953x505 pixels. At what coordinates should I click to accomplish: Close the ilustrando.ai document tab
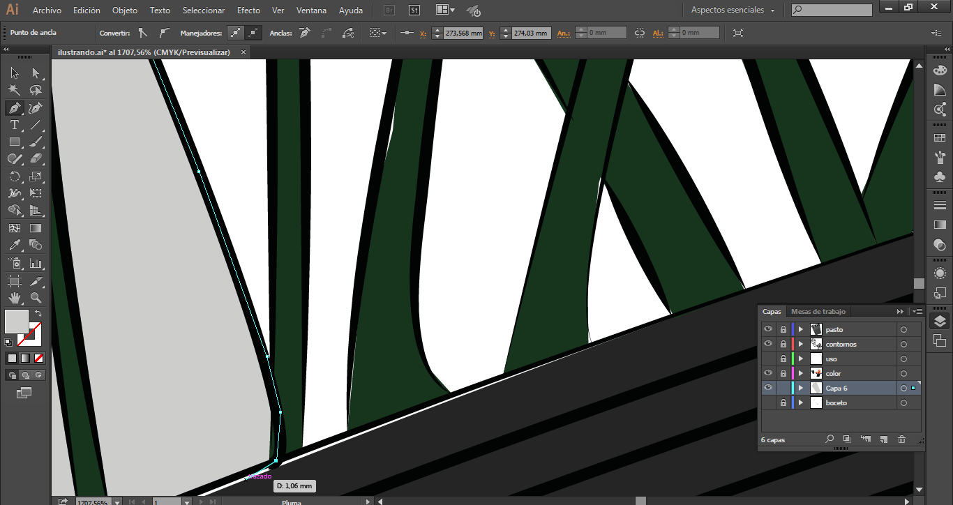pyautogui.click(x=243, y=52)
